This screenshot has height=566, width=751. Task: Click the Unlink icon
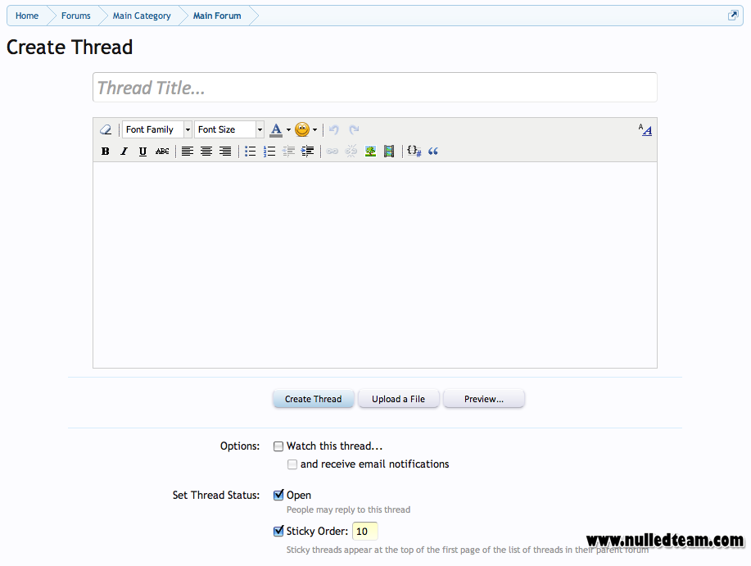351,152
